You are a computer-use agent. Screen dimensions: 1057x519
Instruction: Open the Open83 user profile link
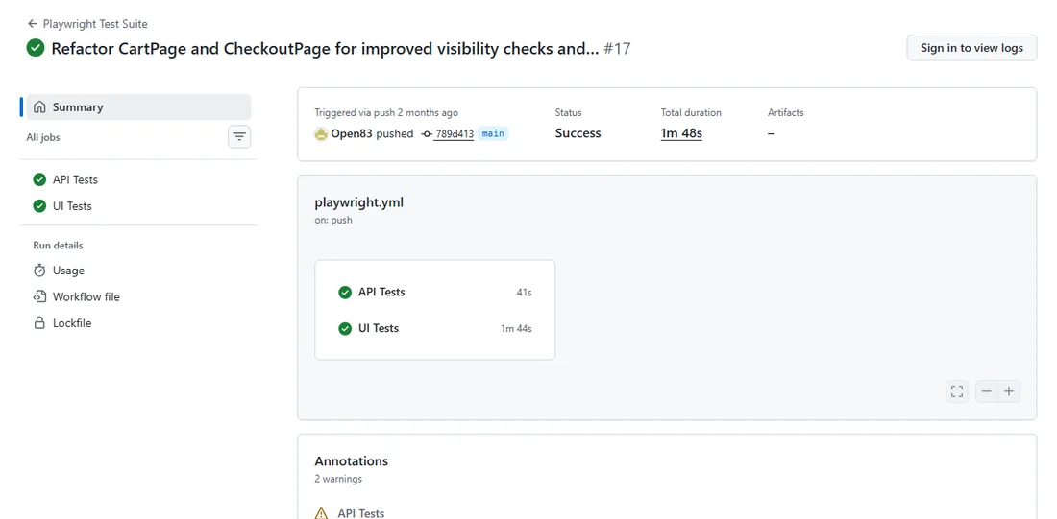coord(352,133)
